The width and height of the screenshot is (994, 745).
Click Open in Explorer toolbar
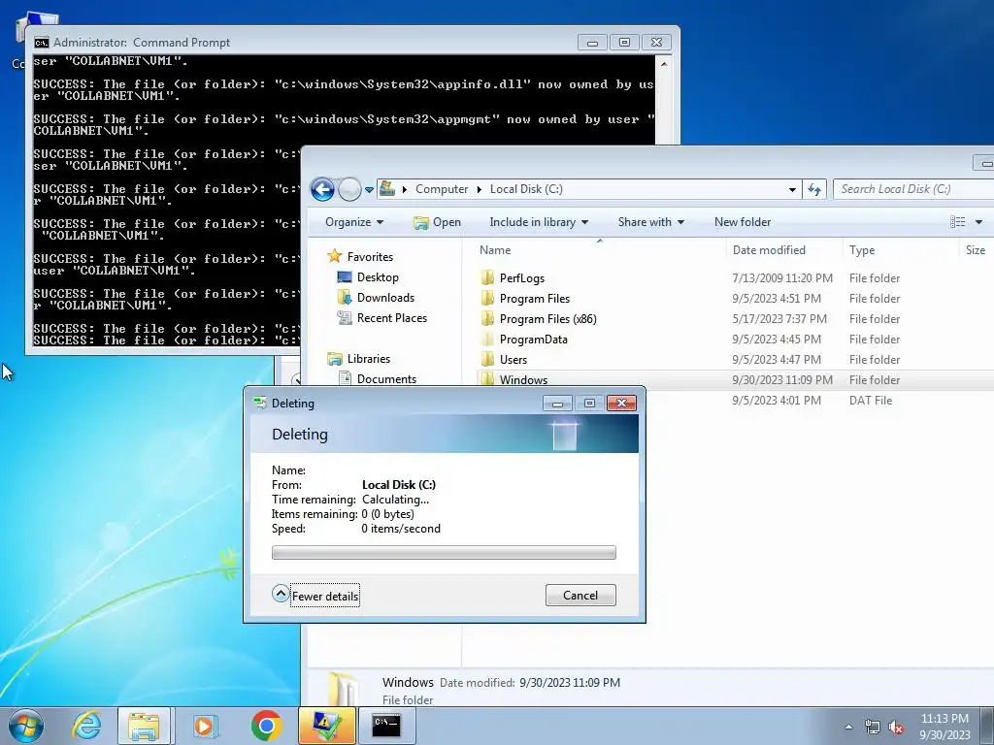point(438,222)
